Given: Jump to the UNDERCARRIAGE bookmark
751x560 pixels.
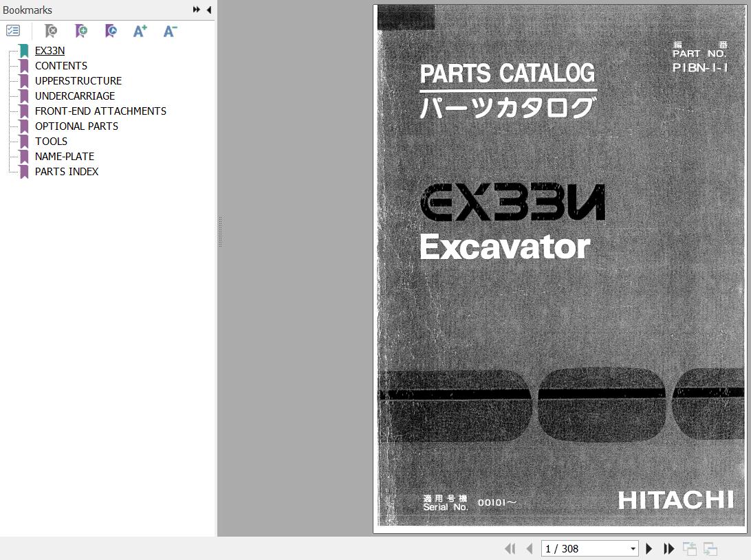Looking at the screenshot, I should [x=75, y=96].
